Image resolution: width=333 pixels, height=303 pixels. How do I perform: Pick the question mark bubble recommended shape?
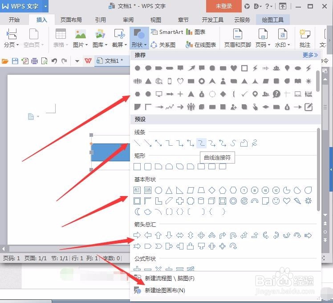[x=276, y=94]
